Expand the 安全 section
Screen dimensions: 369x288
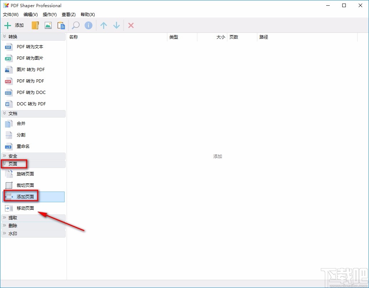(x=12, y=156)
